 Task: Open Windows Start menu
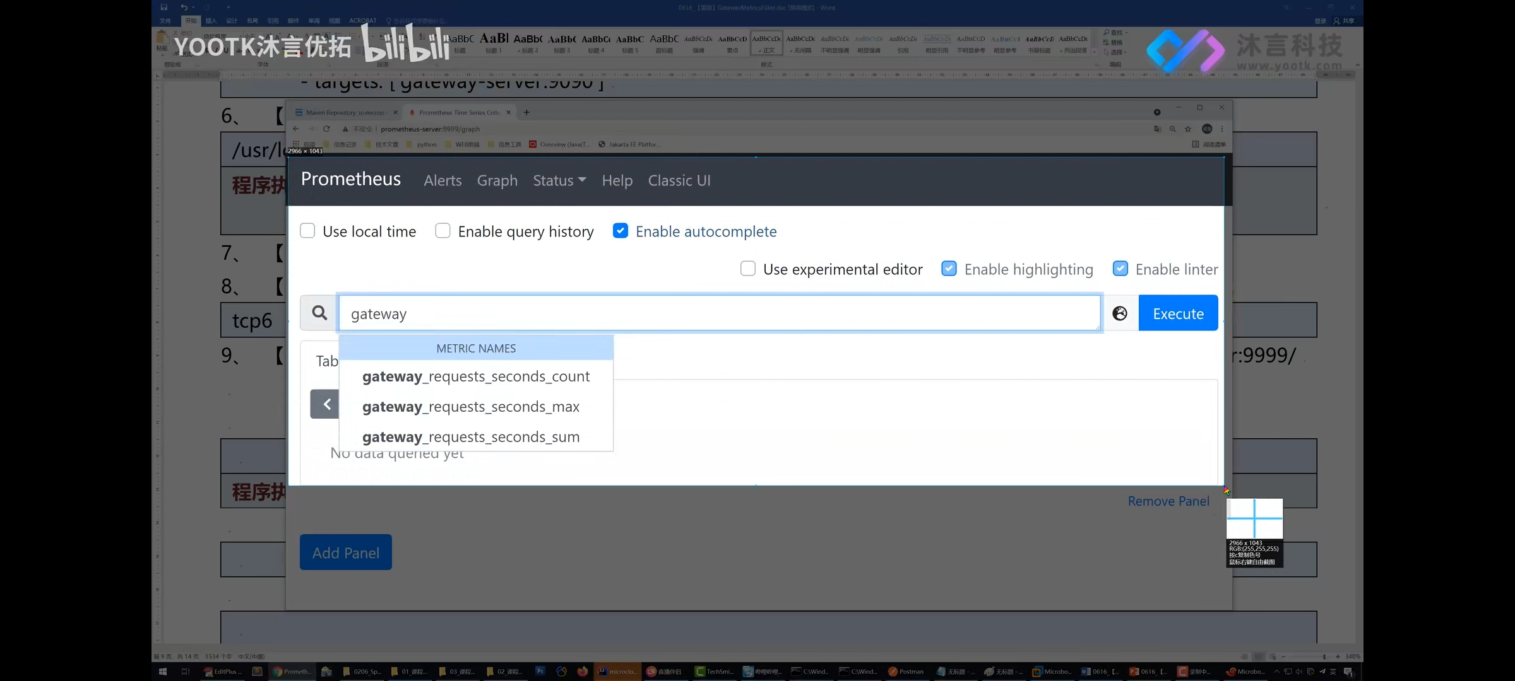pos(162,672)
